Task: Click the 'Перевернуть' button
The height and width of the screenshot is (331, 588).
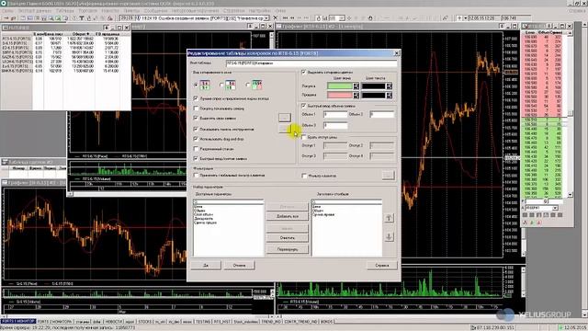Action: pyautogui.click(x=288, y=249)
